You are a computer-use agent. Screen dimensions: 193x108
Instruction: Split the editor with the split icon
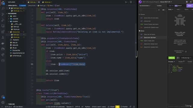point(131,2)
